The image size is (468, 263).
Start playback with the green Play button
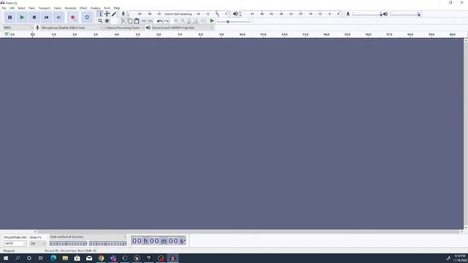22,18
